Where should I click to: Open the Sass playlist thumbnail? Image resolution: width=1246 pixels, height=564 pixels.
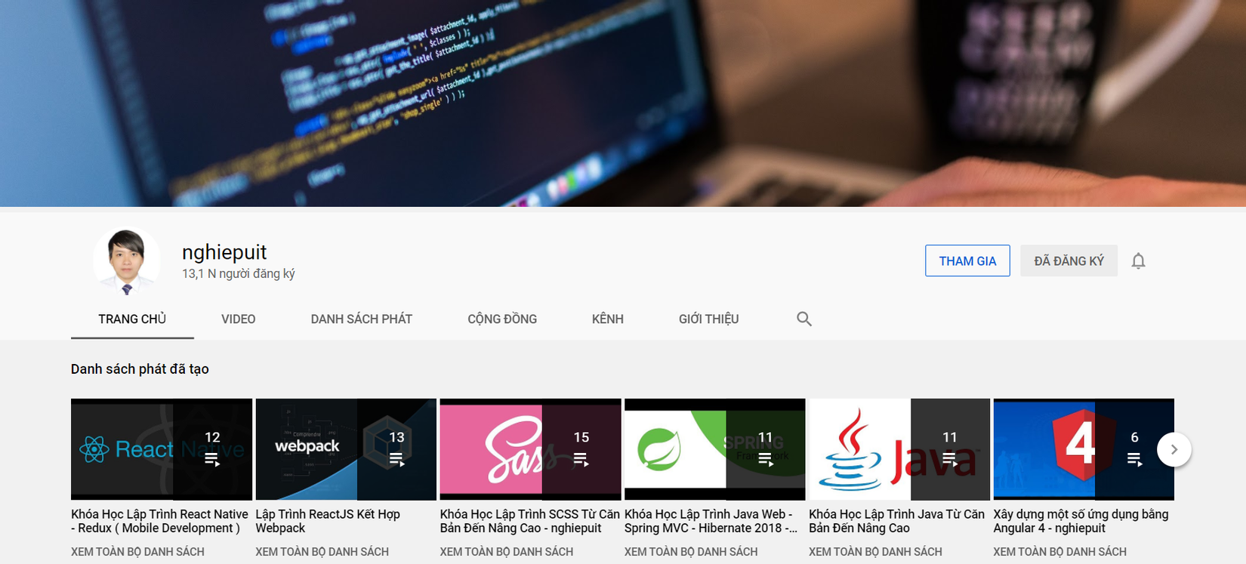point(530,449)
